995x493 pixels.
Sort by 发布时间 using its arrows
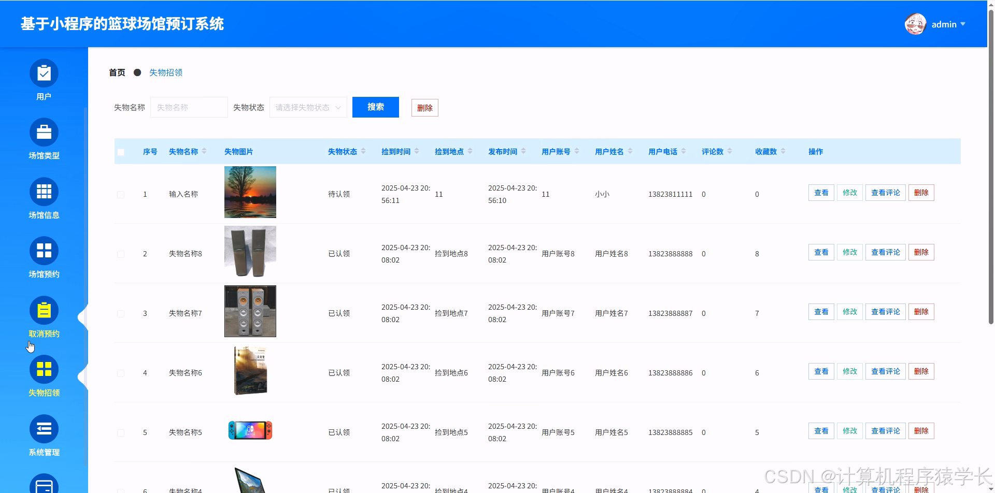click(523, 151)
